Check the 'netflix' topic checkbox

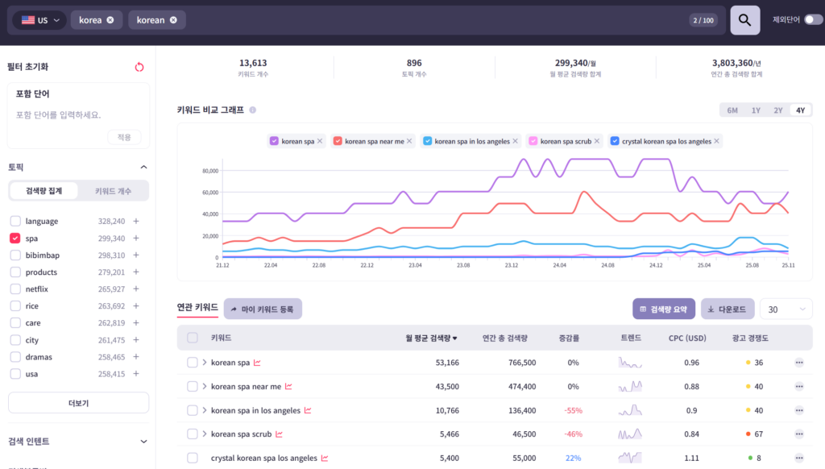point(15,289)
